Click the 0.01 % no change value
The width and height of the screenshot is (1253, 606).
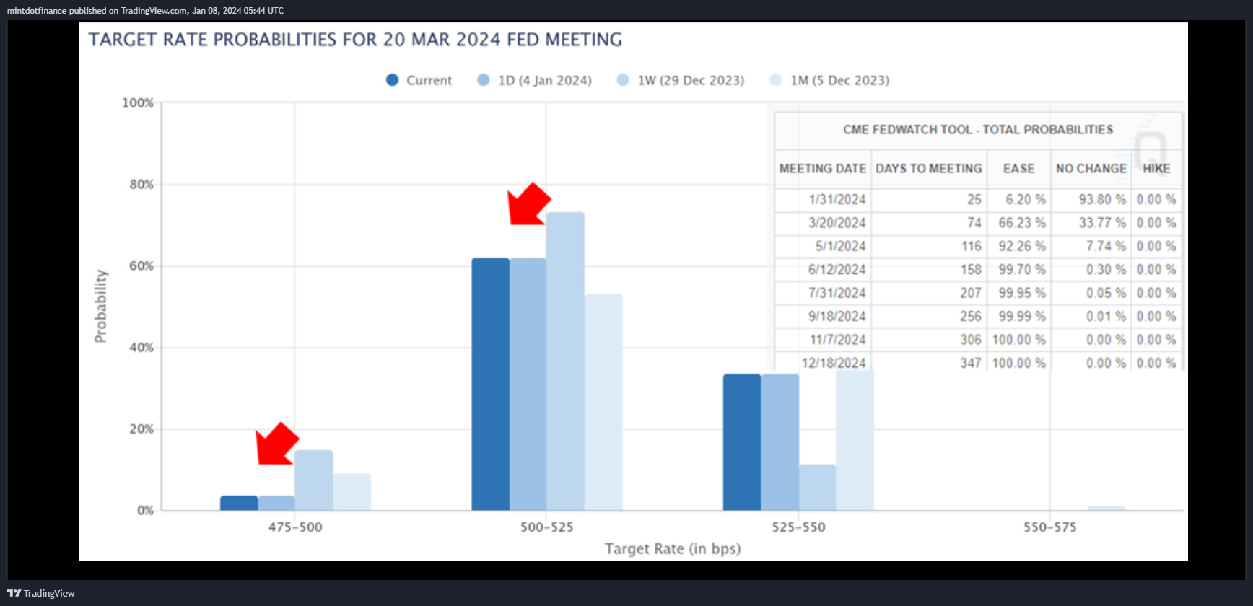pyautogui.click(x=1106, y=316)
